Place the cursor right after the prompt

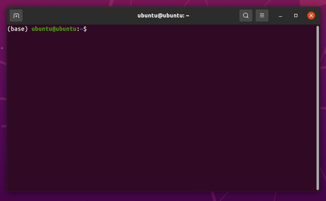[89, 29]
